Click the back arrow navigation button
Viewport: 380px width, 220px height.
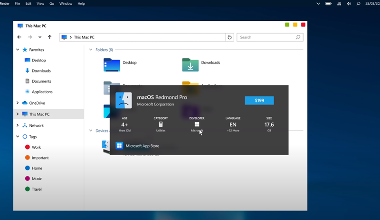click(19, 37)
